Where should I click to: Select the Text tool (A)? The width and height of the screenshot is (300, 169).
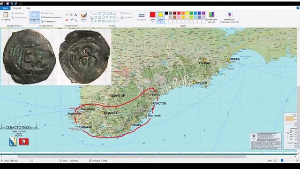(76, 15)
